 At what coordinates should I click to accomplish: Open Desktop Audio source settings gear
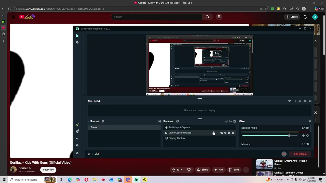click(x=307, y=136)
